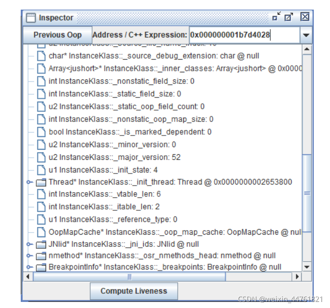Select the _nonstatic_oop_map_size: 0 row

[x=131, y=119]
